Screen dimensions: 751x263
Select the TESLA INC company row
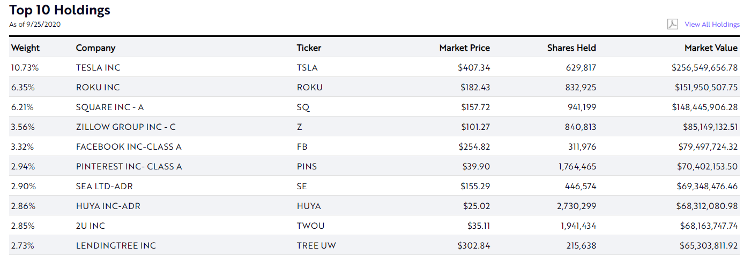pyautogui.click(x=374, y=67)
